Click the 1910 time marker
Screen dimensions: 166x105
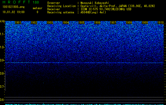[160, 23]
